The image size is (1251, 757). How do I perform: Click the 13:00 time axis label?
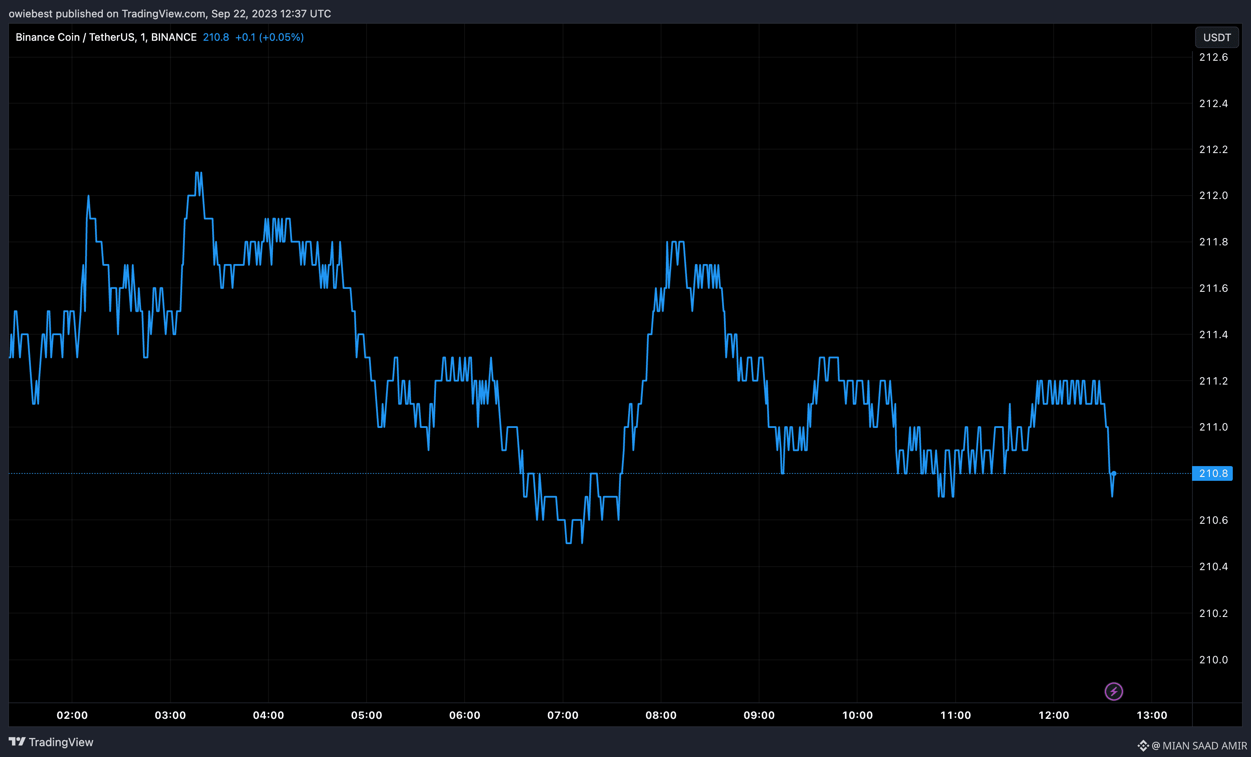pos(1152,715)
